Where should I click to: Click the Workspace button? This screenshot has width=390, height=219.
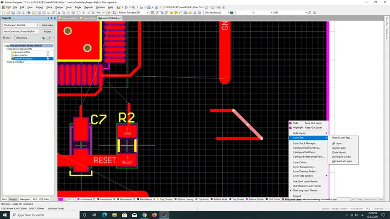48,25
